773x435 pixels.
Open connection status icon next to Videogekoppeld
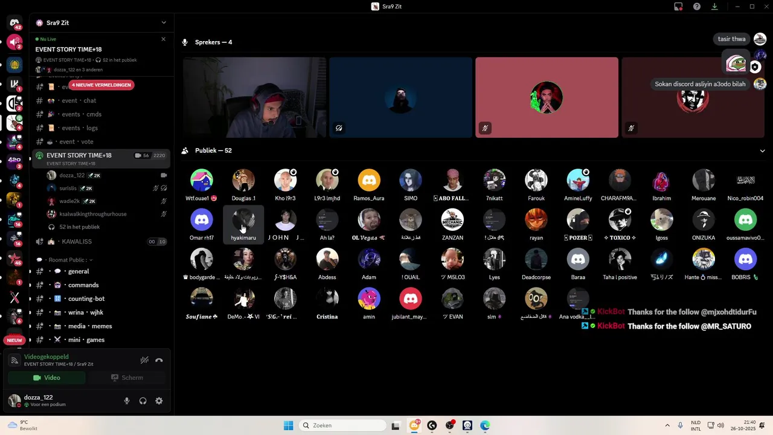coord(14,360)
